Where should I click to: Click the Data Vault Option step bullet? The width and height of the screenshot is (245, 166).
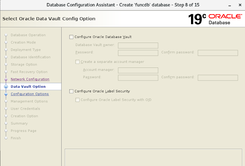tap(6, 87)
